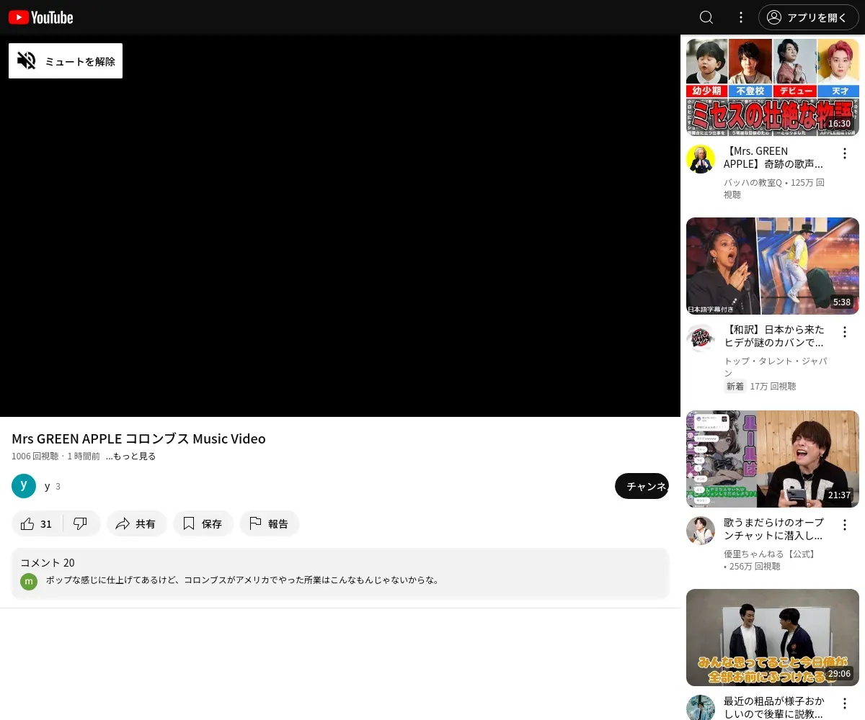Subscribe with the チャンネル登録 button
Viewport: 865px width, 720px height.
pyautogui.click(x=642, y=486)
